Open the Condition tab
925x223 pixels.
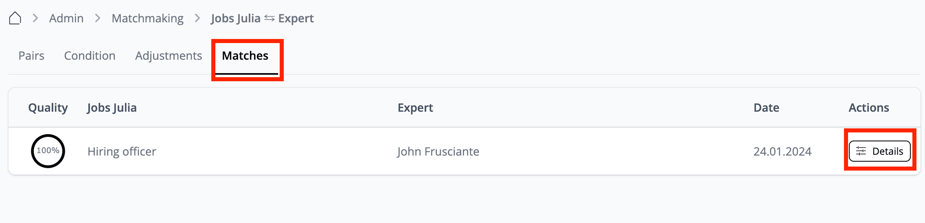(90, 56)
